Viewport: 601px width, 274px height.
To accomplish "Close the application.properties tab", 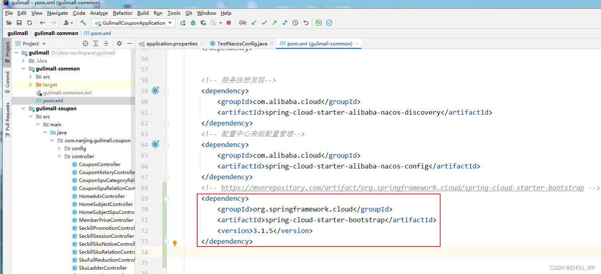I will (202, 43).
